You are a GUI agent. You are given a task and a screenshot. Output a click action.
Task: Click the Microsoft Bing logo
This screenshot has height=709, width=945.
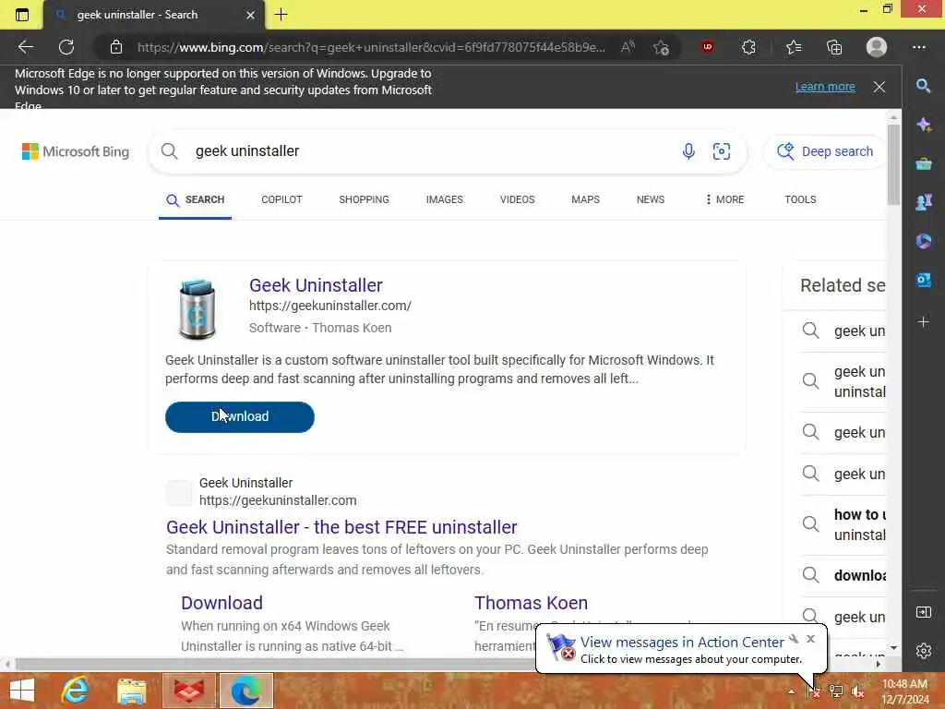tap(76, 151)
